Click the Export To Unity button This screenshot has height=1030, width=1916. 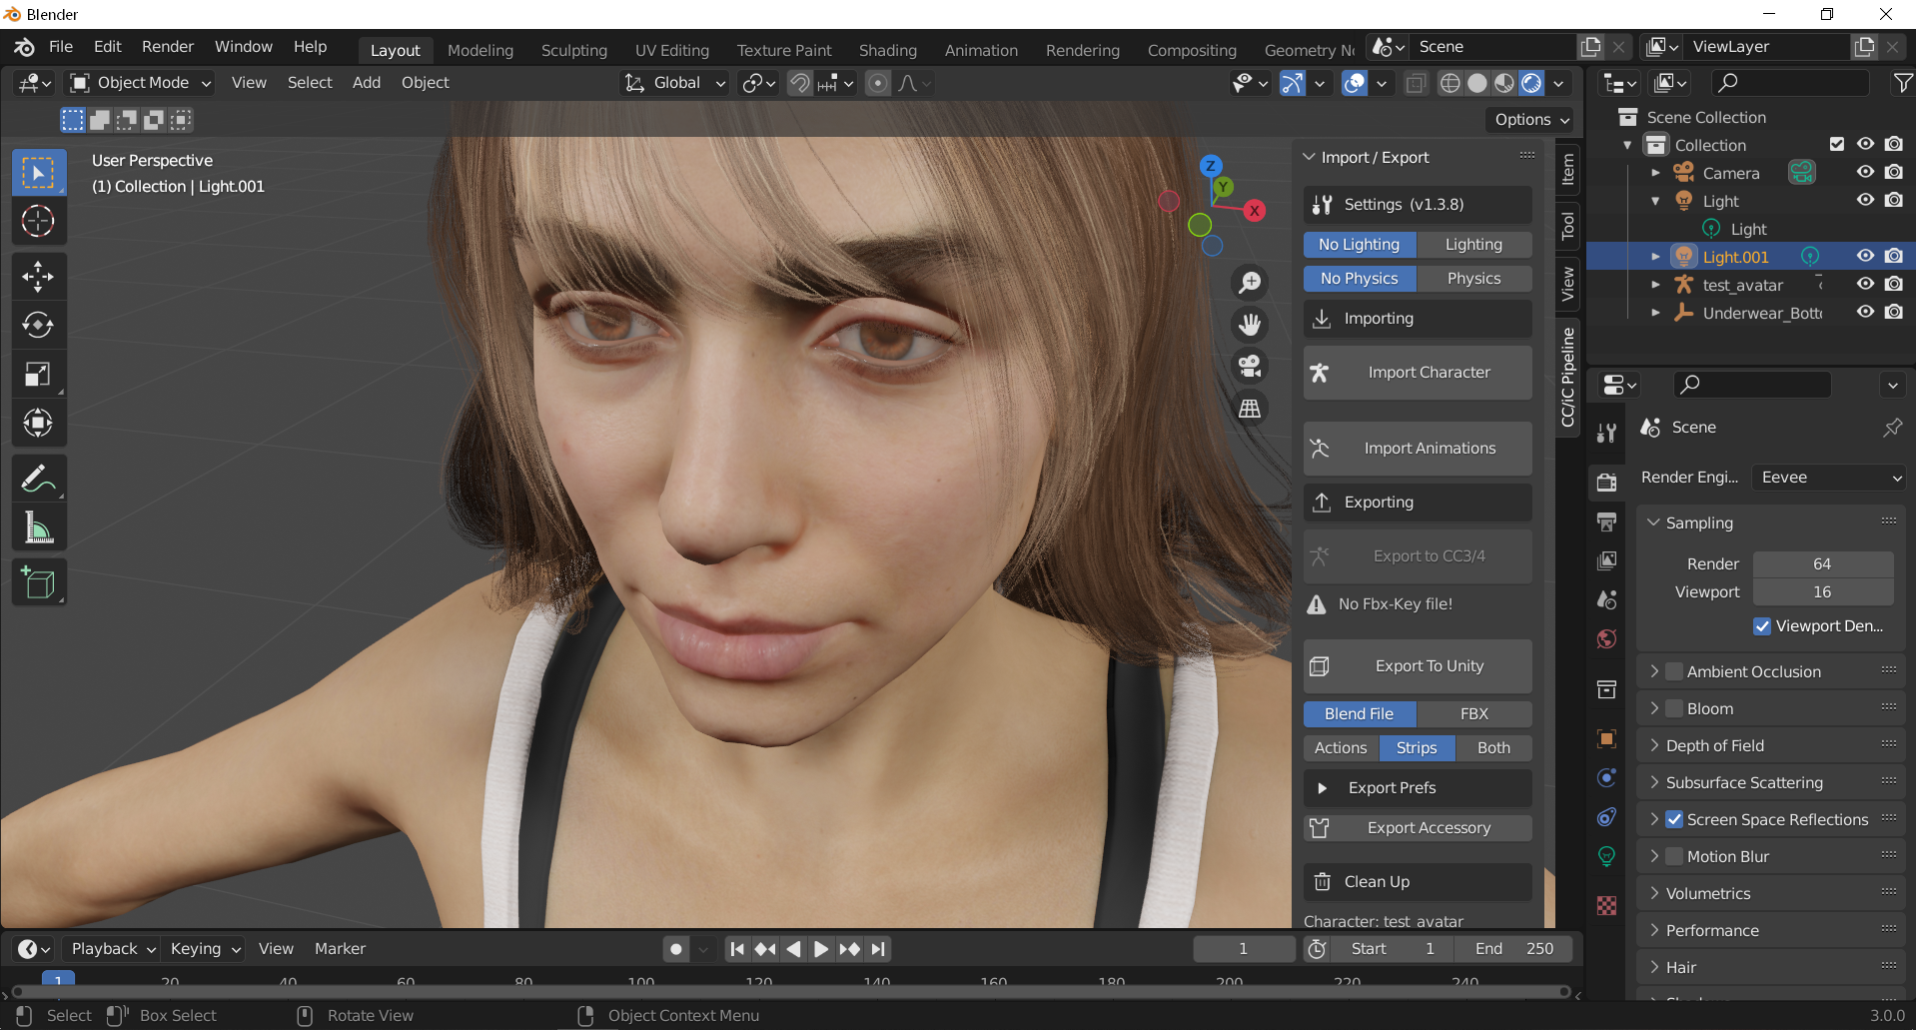click(1418, 666)
